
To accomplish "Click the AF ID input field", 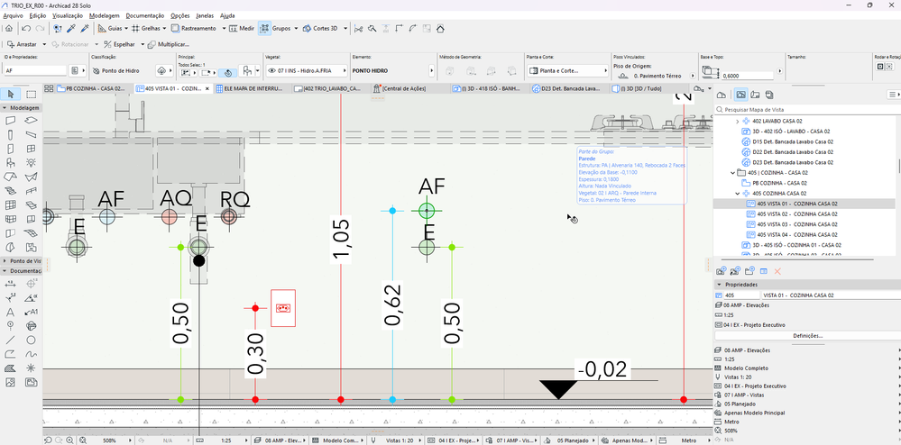I will [35, 70].
